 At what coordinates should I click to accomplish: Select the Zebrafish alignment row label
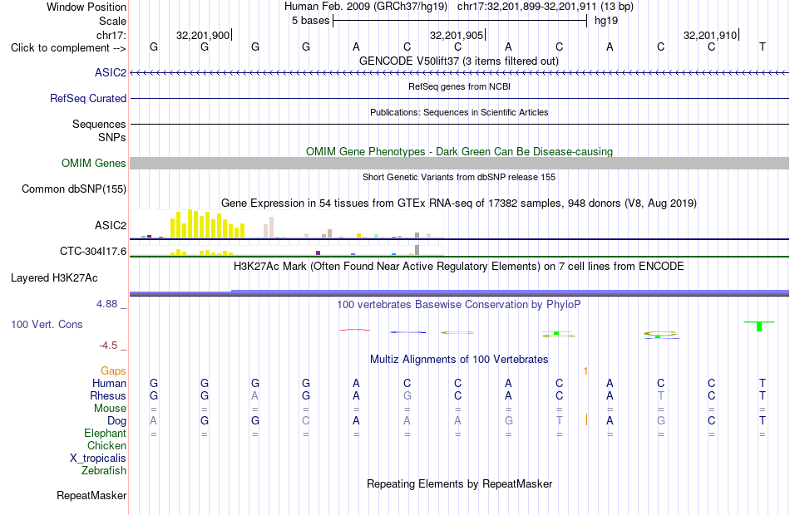[104, 470]
